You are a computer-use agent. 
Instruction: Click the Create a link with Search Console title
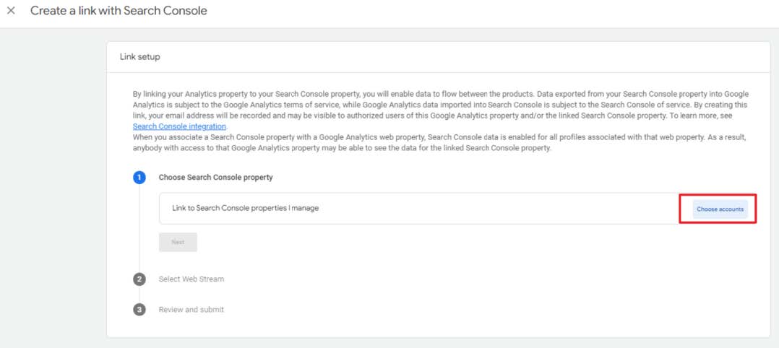[119, 10]
